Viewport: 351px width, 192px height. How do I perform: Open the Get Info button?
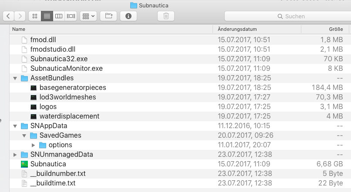pos(128,16)
